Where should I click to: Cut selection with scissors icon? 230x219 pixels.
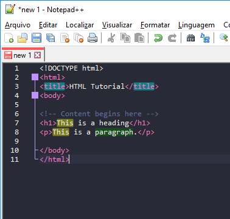(111, 38)
